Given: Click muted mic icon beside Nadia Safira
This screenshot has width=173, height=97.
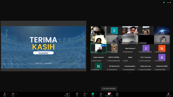Looking at the screenshot, I should click(x=155, y=52).
